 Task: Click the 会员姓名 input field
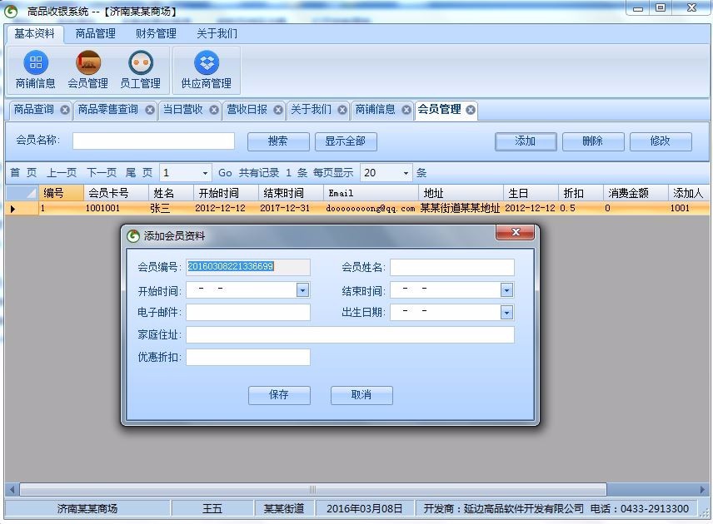click(452, 267)
